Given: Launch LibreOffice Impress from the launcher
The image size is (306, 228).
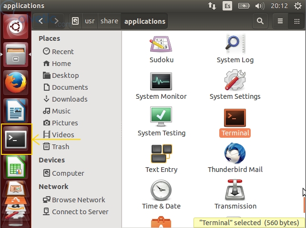Looking at the screenshot, I should tap(16, 189).
